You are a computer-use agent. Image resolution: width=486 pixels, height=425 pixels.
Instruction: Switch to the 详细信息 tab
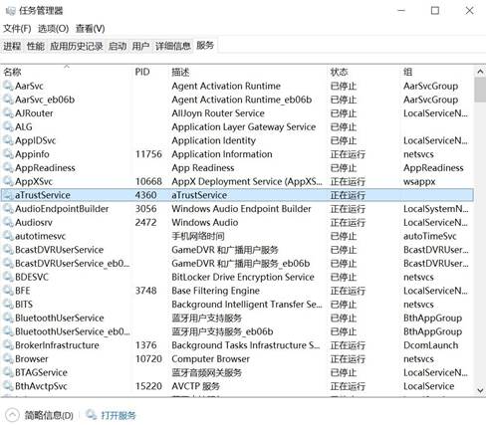click(173, 46)
